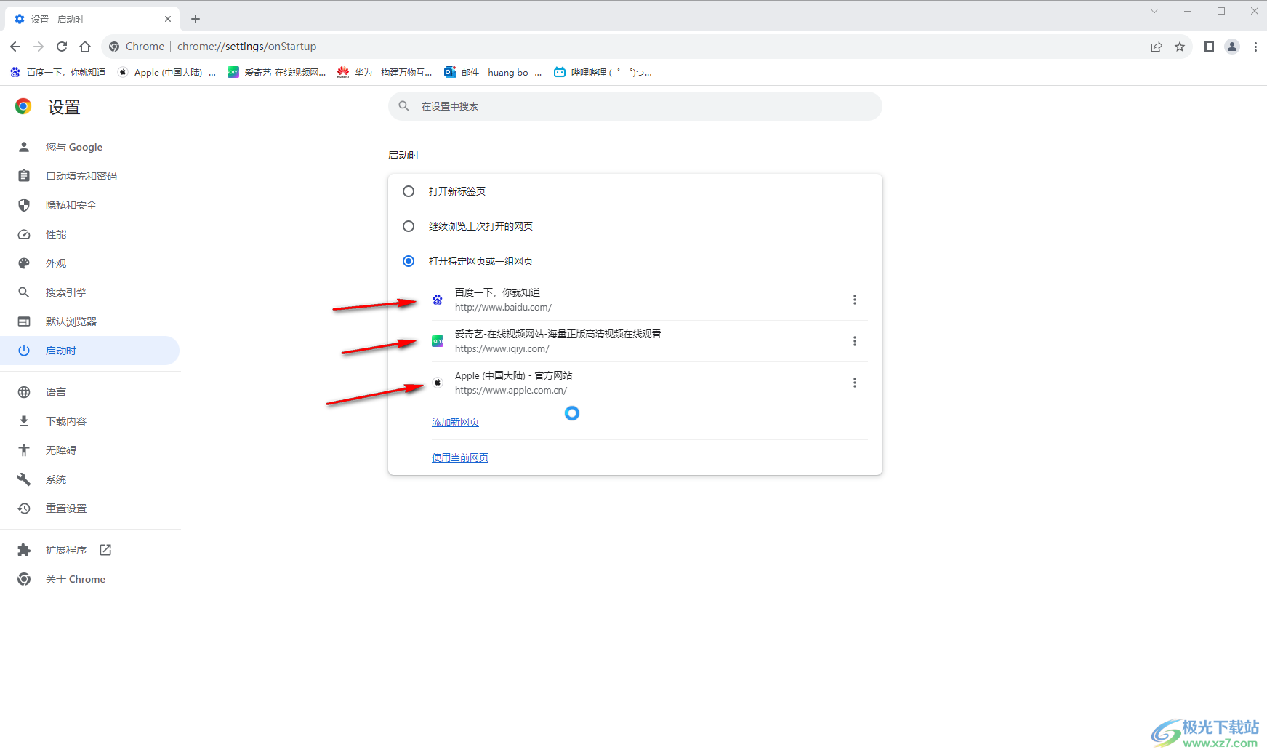This screenshot has width=1267, height=755.
Task: Open 华为 bookmark in bookmarks bar
Action: (385, 72)
